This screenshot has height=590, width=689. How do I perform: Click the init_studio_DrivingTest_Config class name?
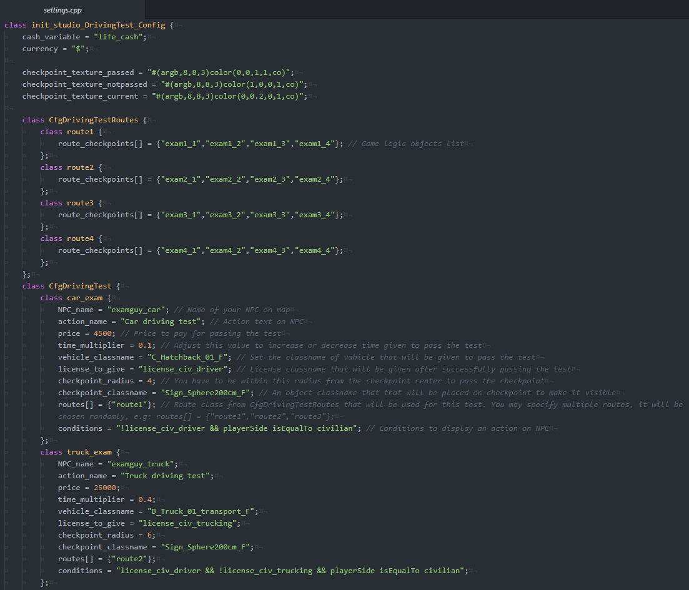(x=98, y=25)
